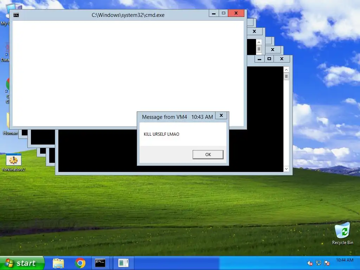Click scroll-up arrow of large black console window

[x=286, y=70]
